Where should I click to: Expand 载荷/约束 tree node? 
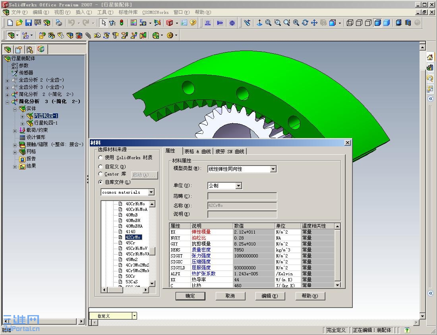pos(15,130)
